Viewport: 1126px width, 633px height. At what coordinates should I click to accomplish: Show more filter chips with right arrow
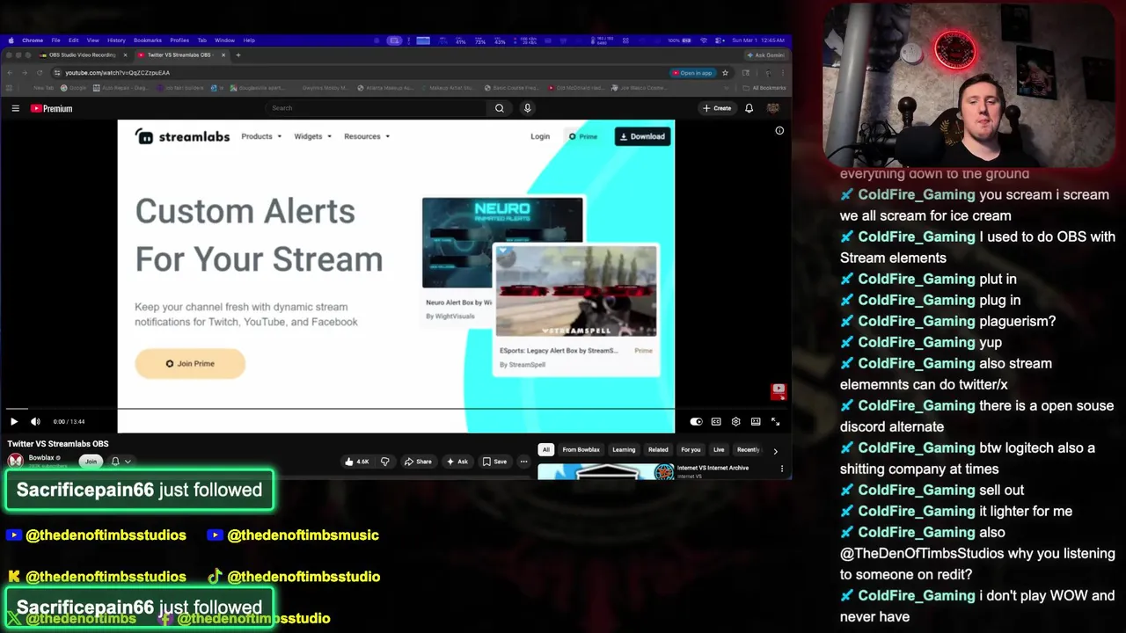pyautogui.click(x=775, y=451)
